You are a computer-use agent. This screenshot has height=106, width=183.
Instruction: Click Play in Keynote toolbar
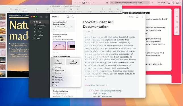(x=37, y=10)
